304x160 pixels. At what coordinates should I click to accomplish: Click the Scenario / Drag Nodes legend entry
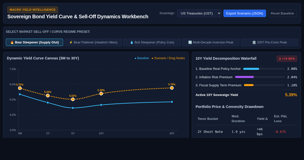168,58
